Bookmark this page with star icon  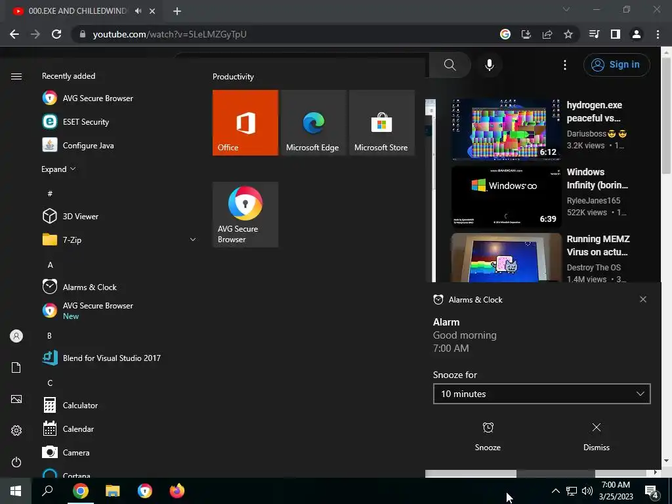coord(568,34)
